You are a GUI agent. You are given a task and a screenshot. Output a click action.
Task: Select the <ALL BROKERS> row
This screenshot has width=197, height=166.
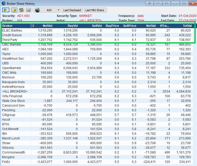click(97, 91)
